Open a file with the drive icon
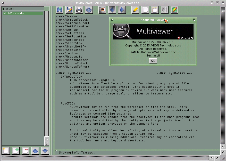 (60, 10)
